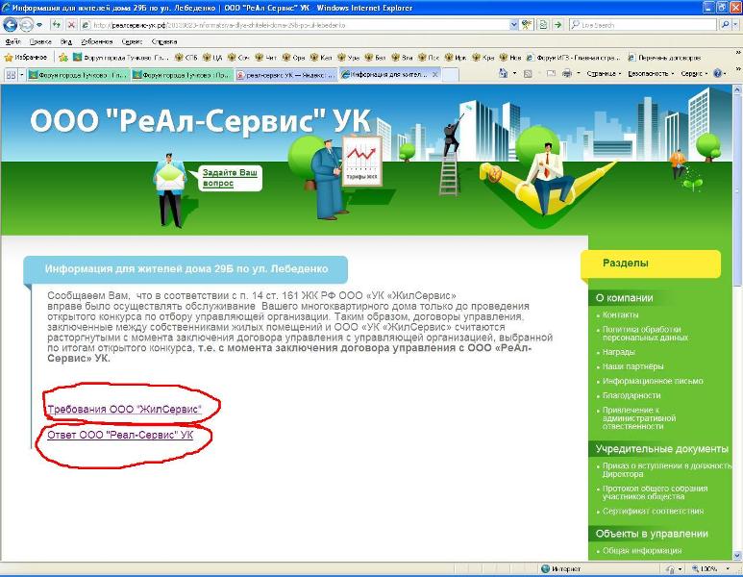The image size is (743, 577).
Task: Click the magnifier Search button
Action: tap(725, 25)
